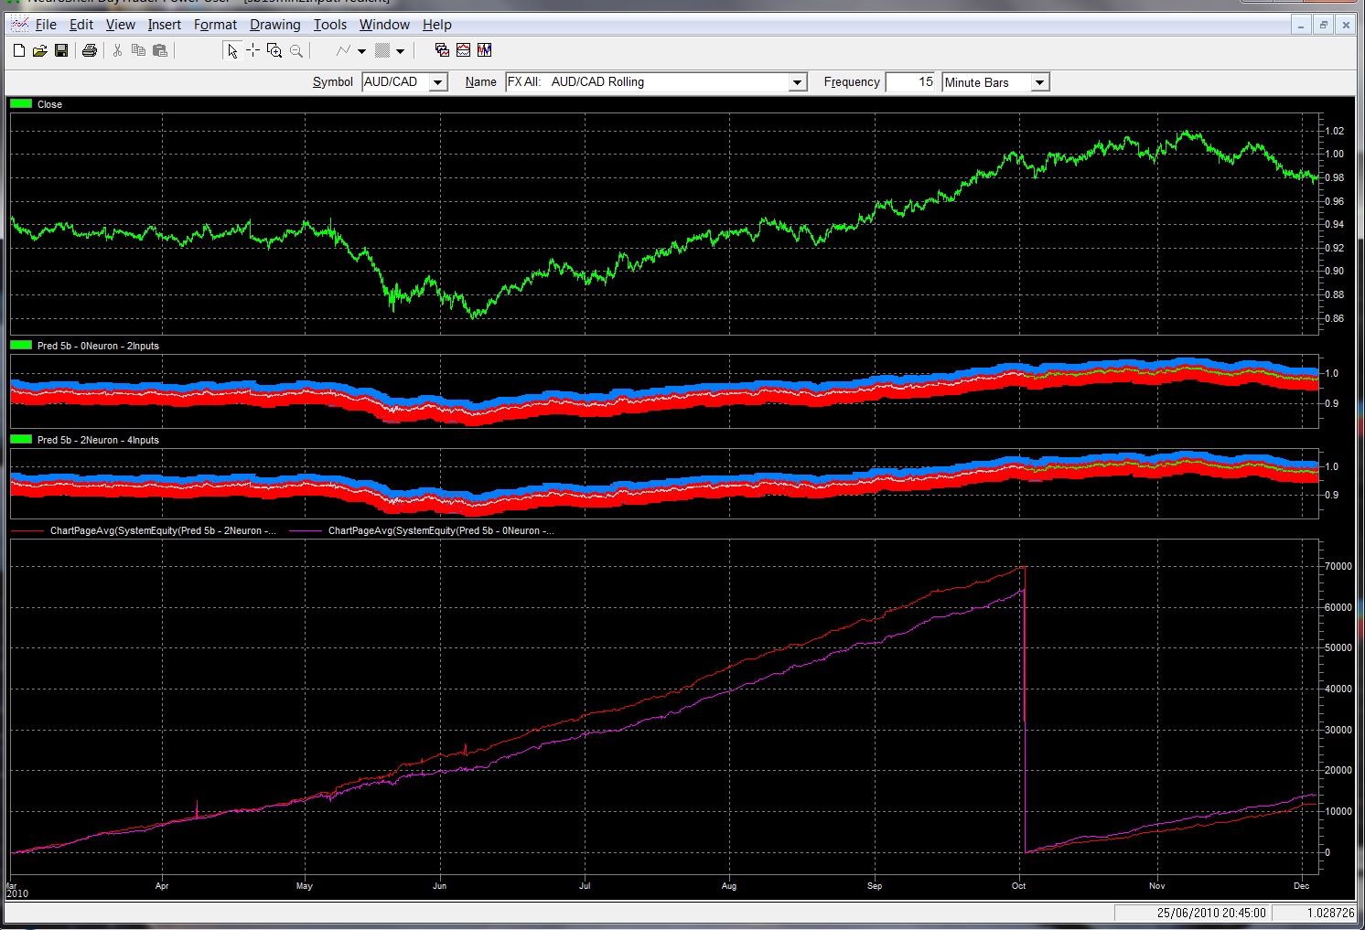Open a file with folder icon

coord(40,51)
